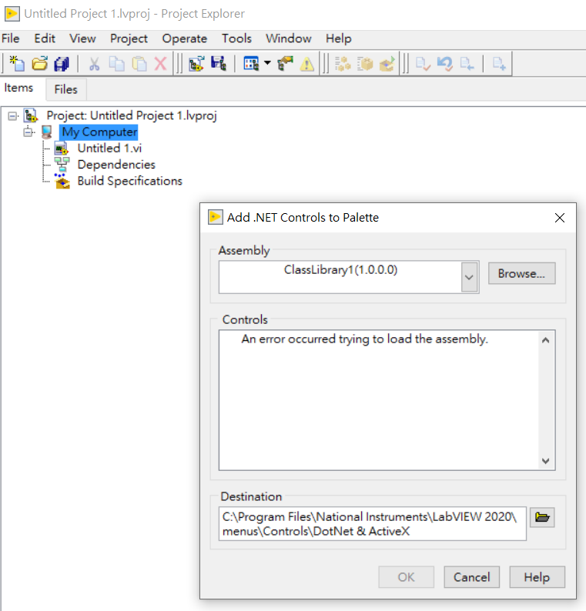The height and width of the screenshot is (611, 586).
Task: Click the Destination folder browse icon
Action: tap(542, 517)
